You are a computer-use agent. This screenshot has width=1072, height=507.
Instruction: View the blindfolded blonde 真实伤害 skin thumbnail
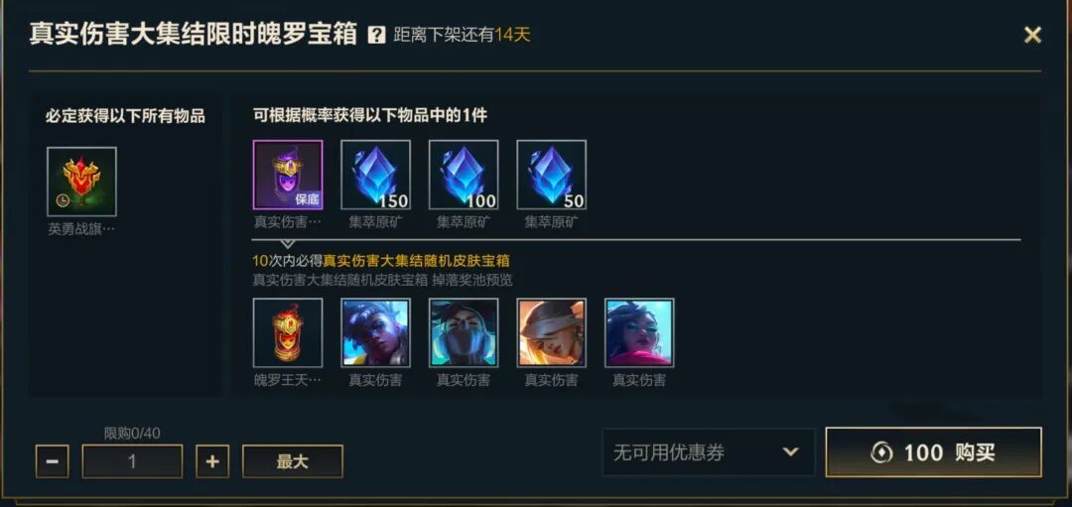(551, 332)
